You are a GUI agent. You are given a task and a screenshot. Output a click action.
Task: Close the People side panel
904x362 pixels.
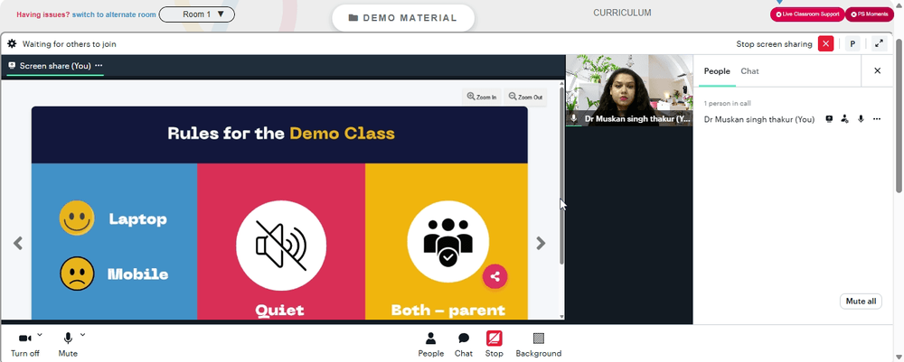coord(877,70)
